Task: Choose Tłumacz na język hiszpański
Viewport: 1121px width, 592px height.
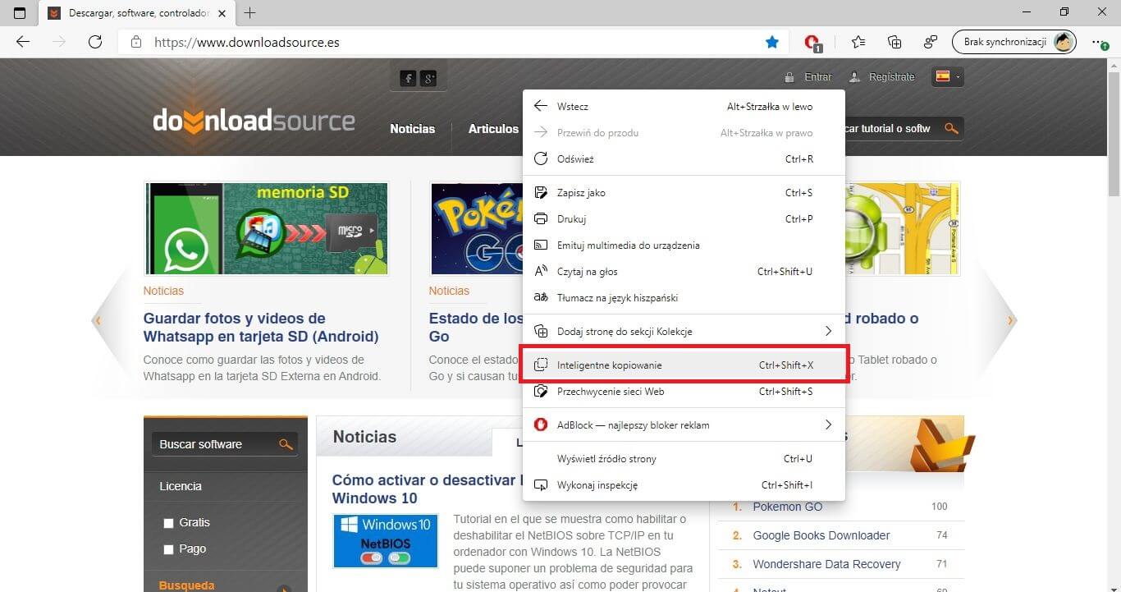Action: (684, 298)
